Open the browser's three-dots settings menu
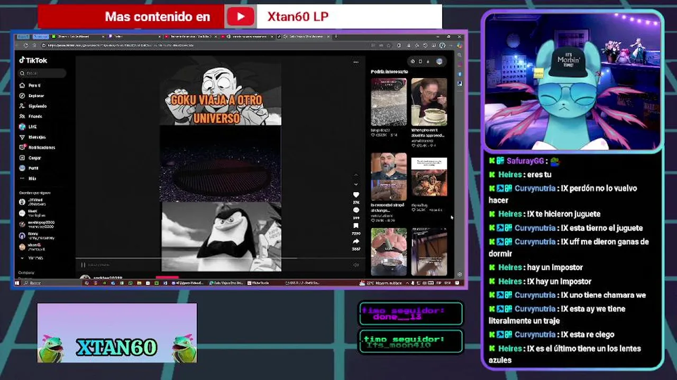Image resolution: width=677 pixels, height=380 pixels. click(x=450, y=45)
